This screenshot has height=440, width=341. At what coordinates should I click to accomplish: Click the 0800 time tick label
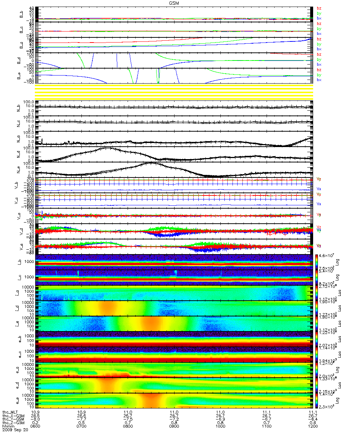[127, 427]
